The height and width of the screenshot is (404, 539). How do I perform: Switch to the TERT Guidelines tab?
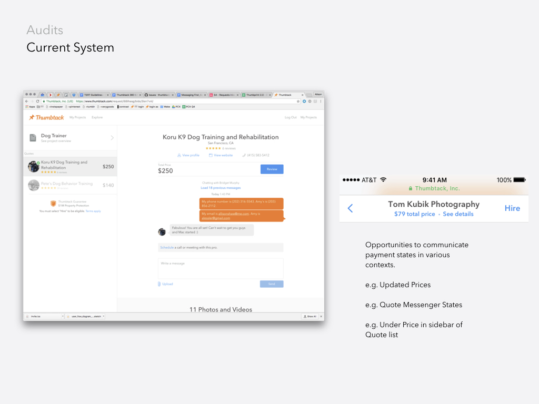94,95
